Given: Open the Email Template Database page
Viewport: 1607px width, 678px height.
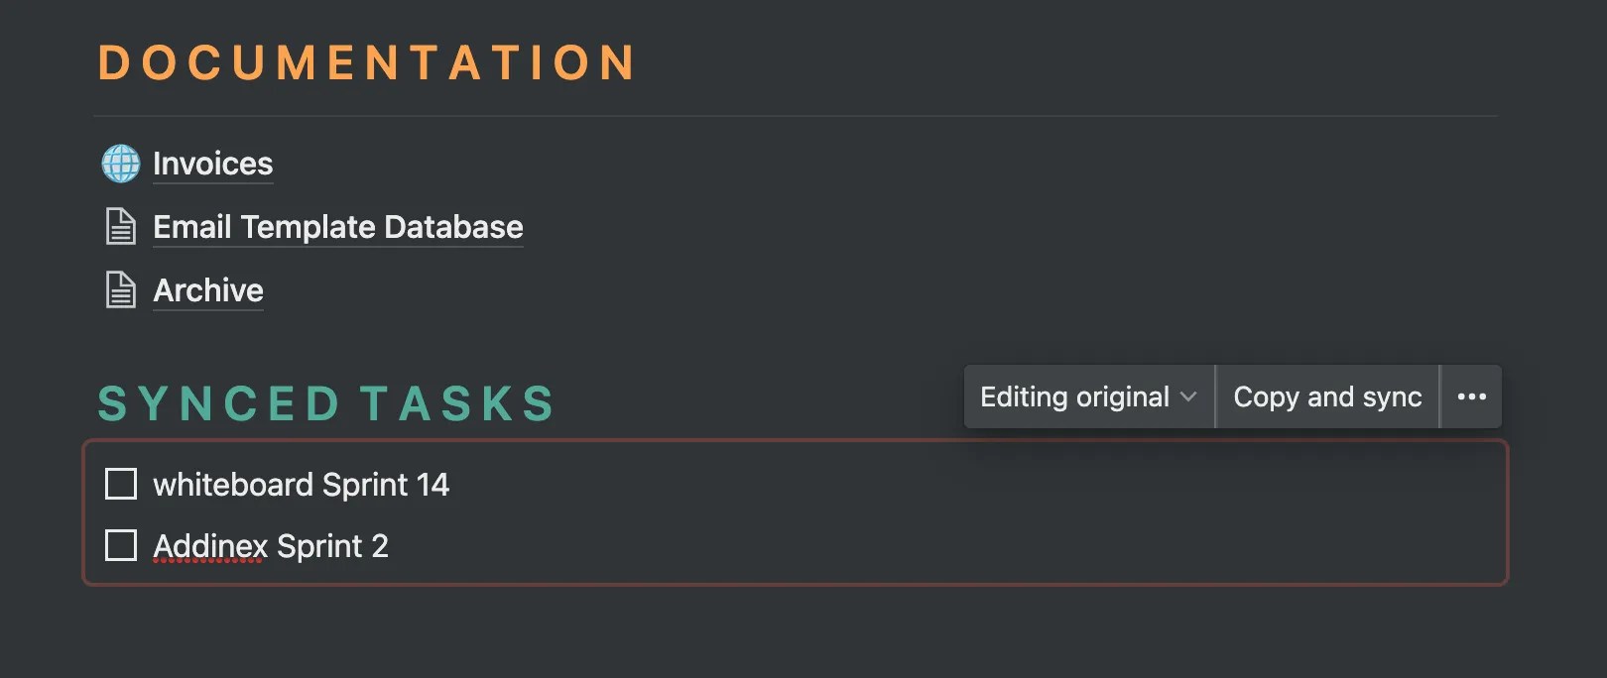Looking at the screenshot, I should 337,227.
